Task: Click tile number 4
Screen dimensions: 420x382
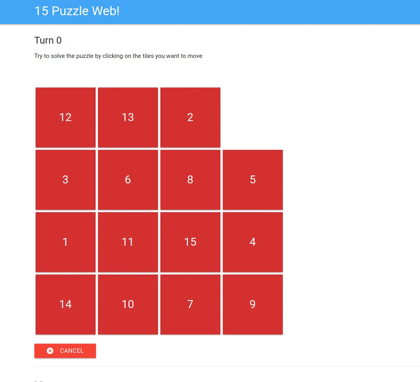Action: 253,242
